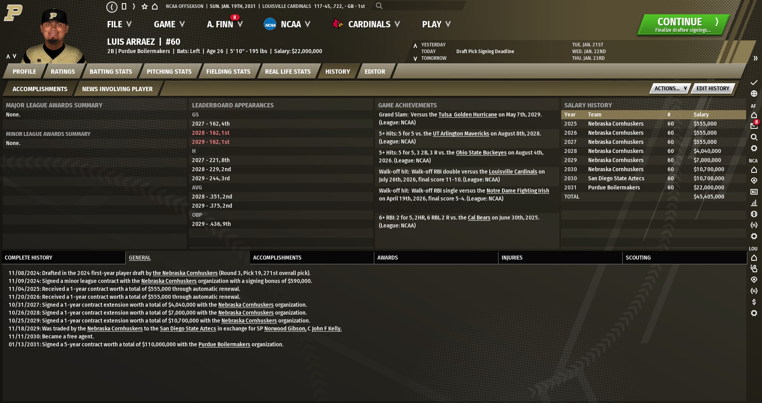Open the LOU transactions arrows icon
This screenshot has height=403, width=762.
[x=754, y=291]
